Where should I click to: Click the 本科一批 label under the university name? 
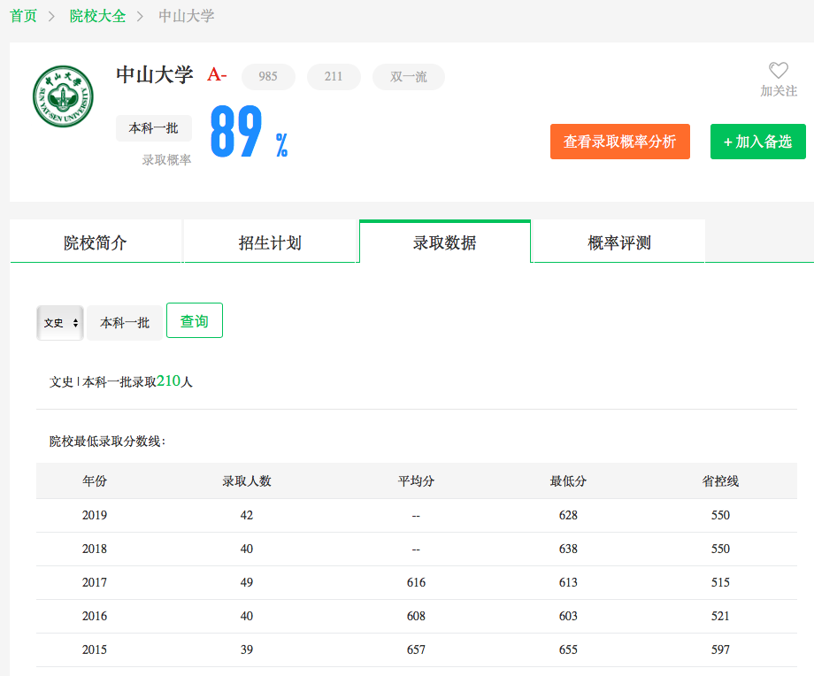click(154, 128)
